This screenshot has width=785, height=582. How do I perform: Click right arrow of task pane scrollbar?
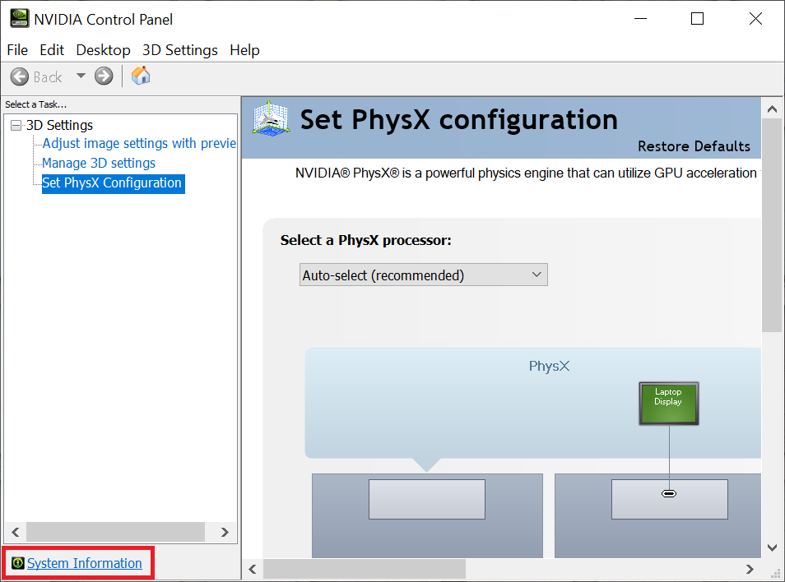tap(225, 532)
